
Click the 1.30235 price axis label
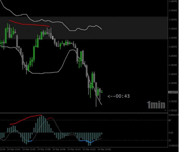(173, 110)
